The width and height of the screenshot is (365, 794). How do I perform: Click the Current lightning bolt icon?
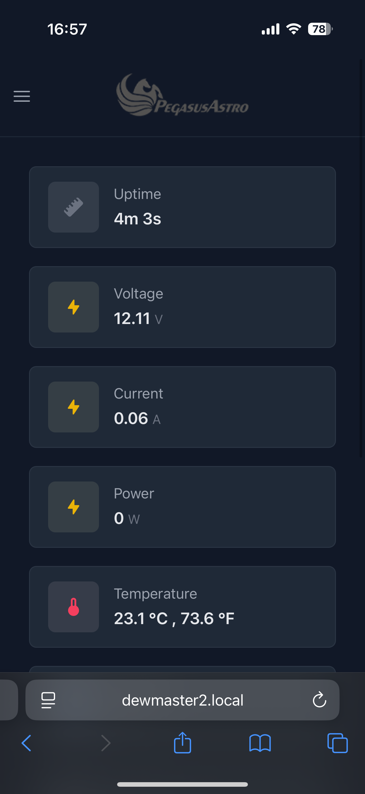[x=73, y=407]
